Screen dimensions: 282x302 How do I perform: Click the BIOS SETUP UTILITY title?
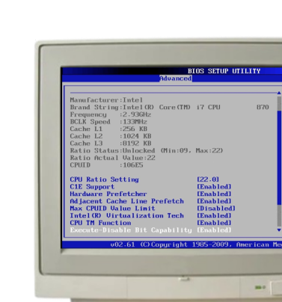[224, 71]
